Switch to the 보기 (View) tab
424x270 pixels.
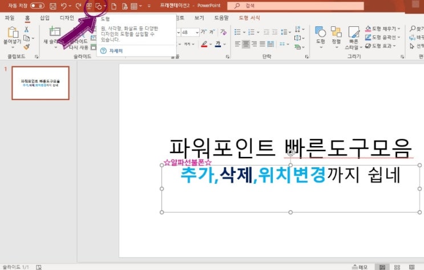pyautogui.click(x=199, y=18)
